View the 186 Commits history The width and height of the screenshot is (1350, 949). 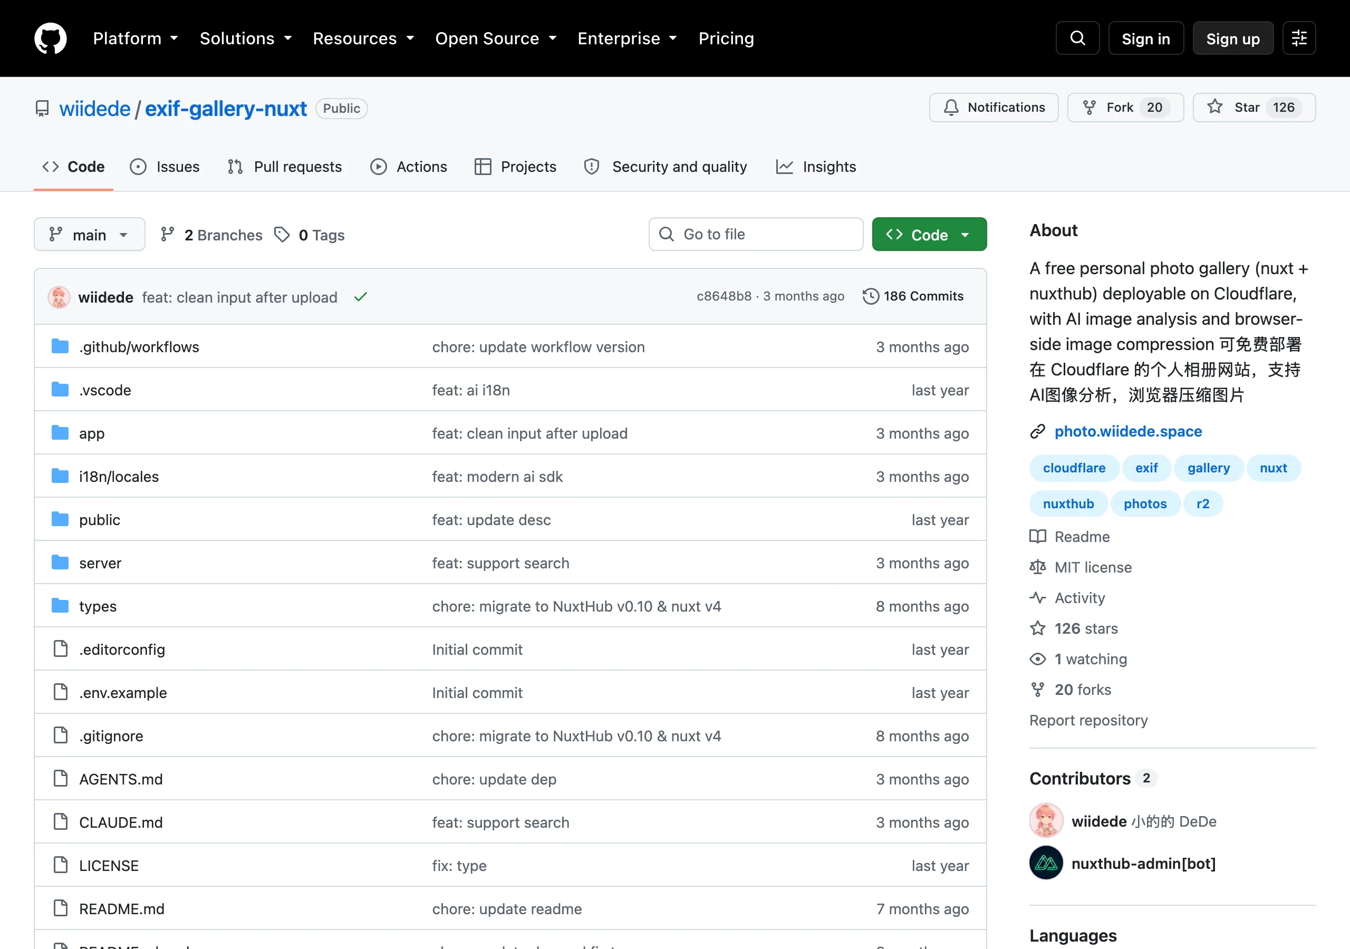tap(913, 296)
